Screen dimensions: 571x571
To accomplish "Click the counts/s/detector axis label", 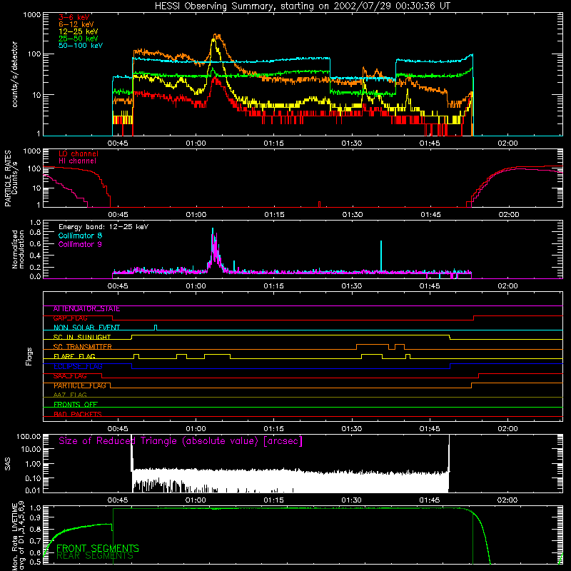I will click(14, 74).
